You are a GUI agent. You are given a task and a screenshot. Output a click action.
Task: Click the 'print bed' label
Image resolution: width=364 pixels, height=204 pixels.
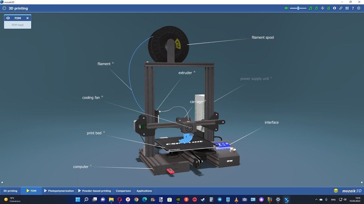pyautogui.click(x=94, y=133)
